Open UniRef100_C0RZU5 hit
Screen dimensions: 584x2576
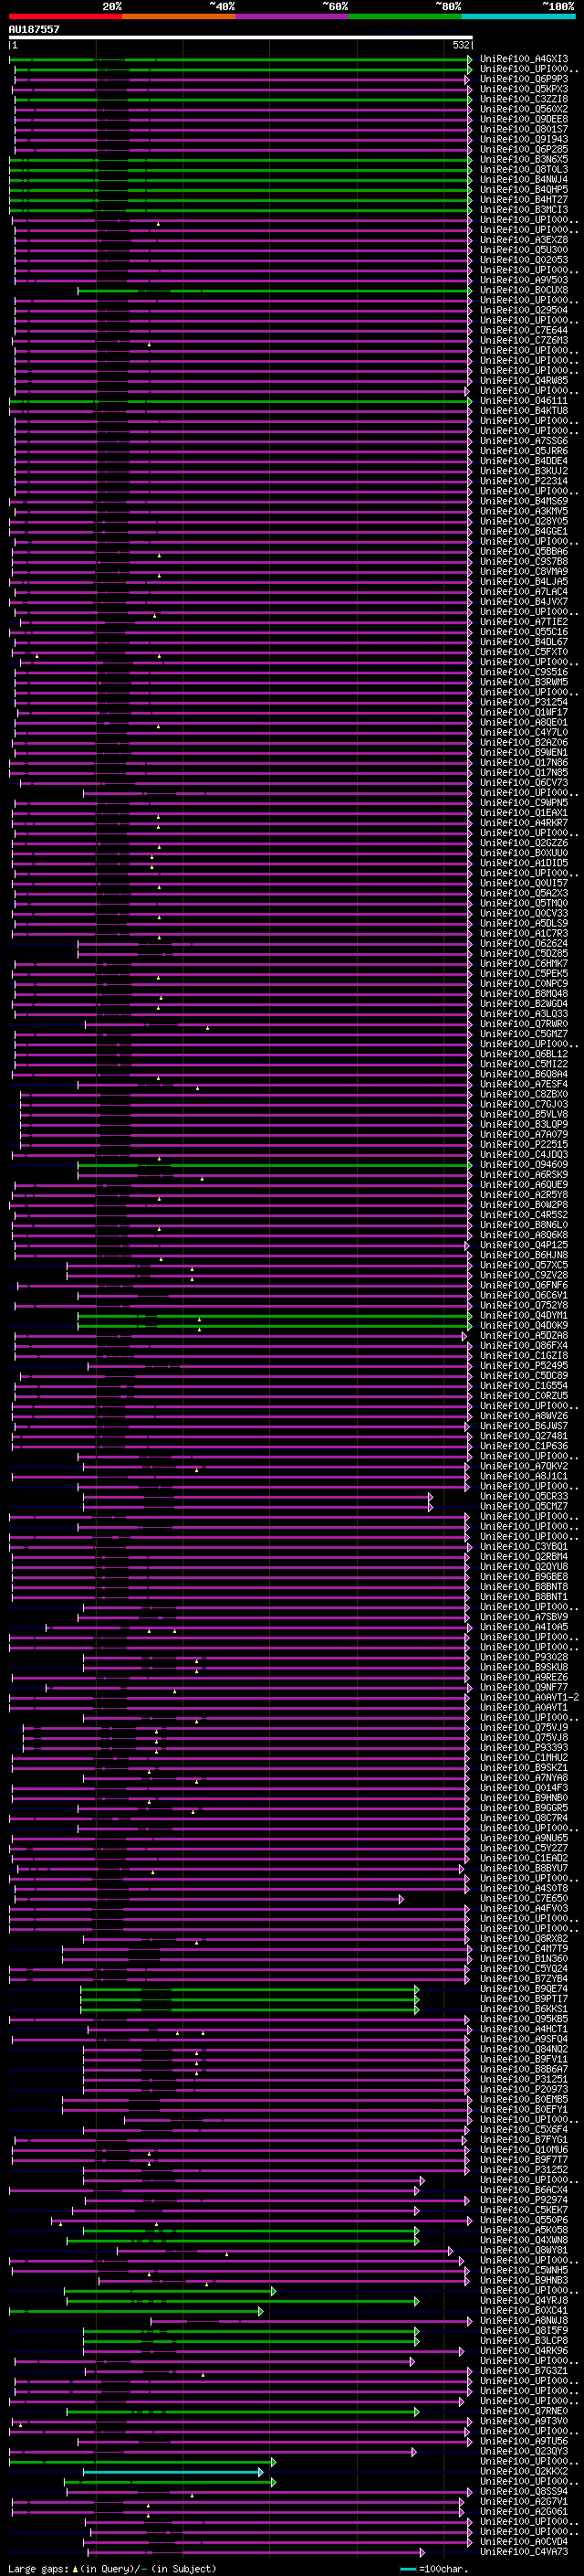524,1396
